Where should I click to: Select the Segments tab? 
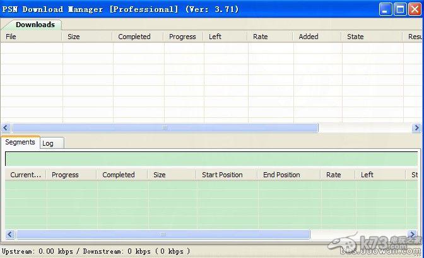pos(20,142)
